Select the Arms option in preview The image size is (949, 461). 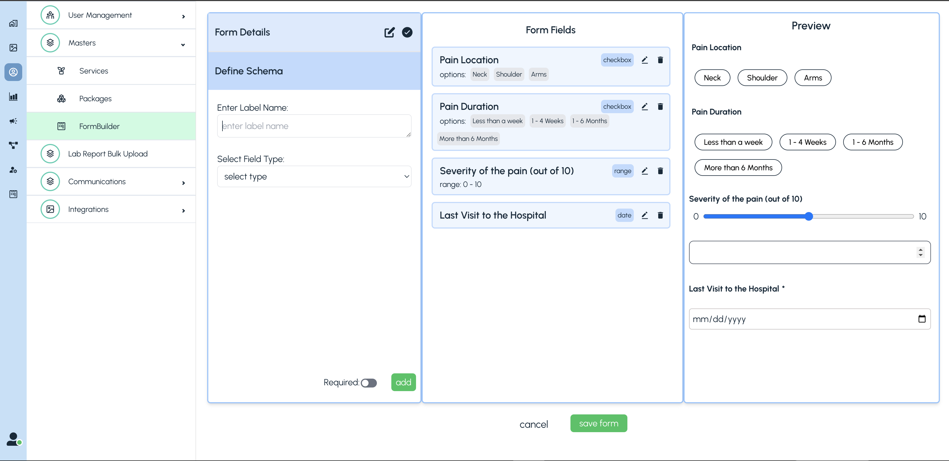(813, 78)
